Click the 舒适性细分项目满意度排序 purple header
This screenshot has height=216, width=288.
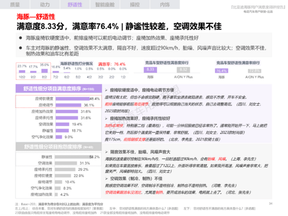click(x=59, y=88)
